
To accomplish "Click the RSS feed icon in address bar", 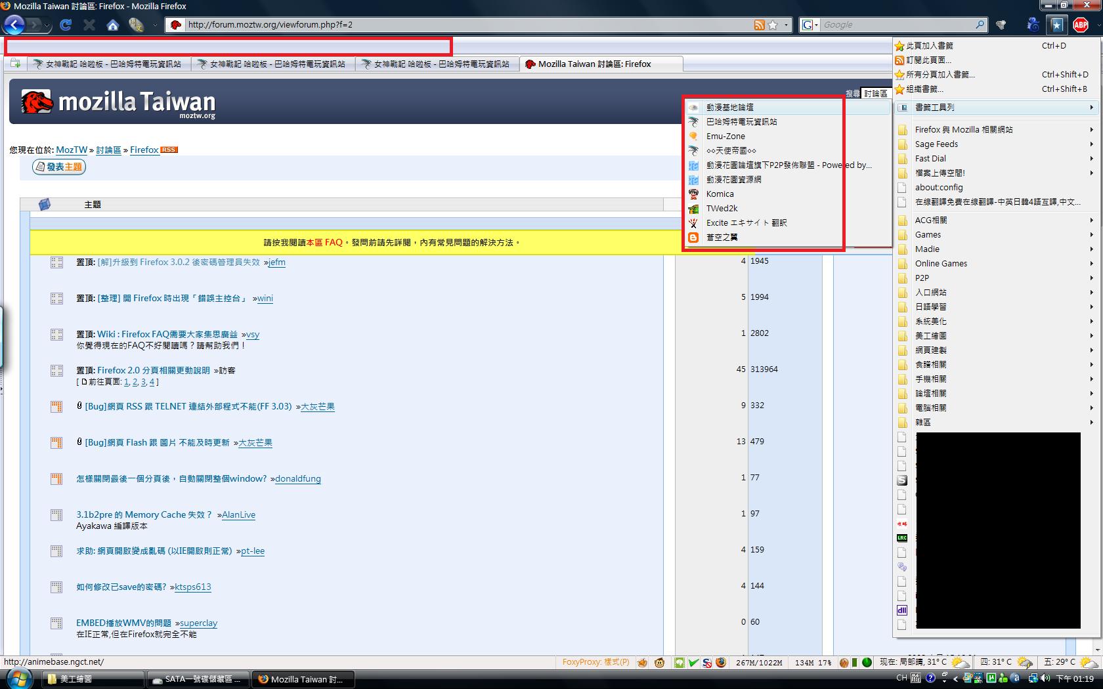I will pos(759,25).
